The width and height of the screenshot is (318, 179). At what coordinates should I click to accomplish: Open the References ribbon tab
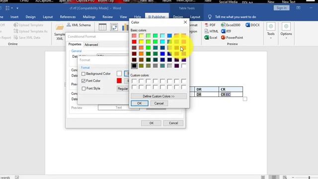coord(68,17)
